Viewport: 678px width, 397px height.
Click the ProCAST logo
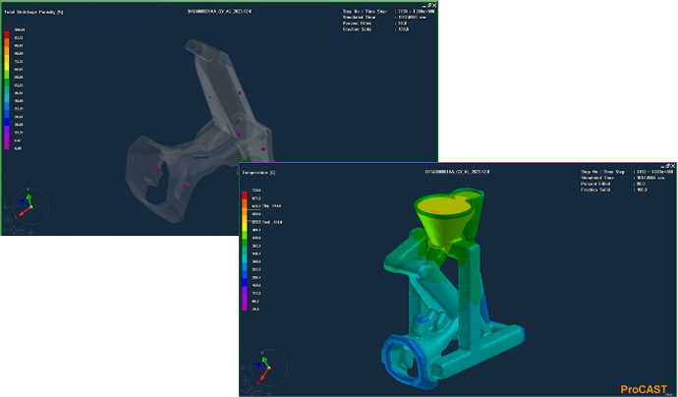point(645,389)
